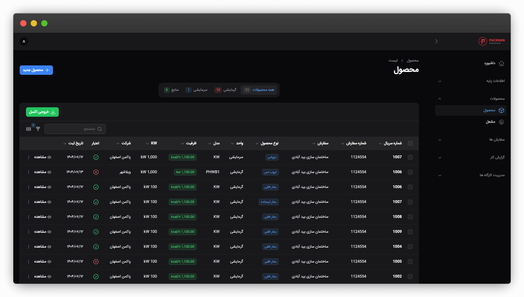Click the collapse sidebar arrow icon
524x297 pixels.
[x=436, y=41]
